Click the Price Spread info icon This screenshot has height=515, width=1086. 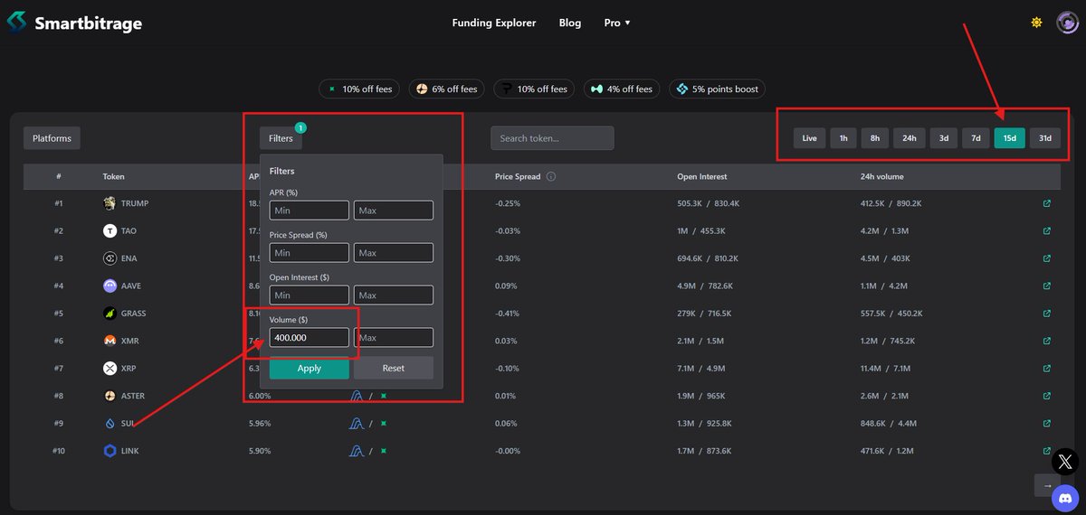point(551,176)
